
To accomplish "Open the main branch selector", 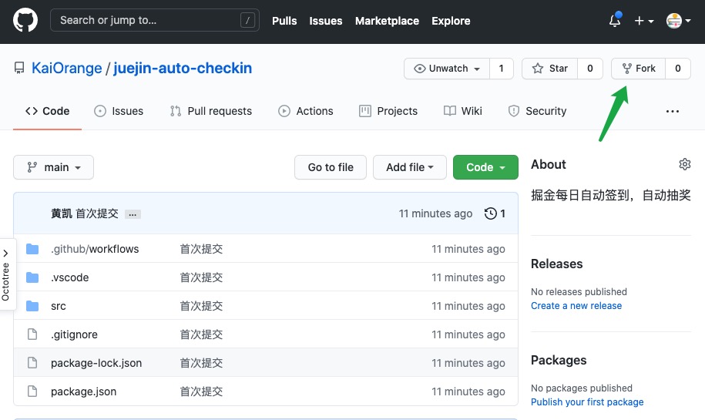I will click(53, 167).
